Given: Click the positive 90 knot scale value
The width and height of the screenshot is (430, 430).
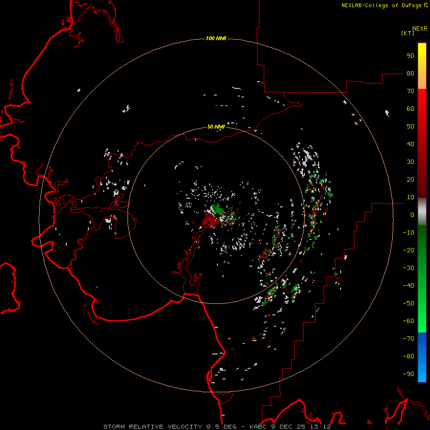Looking at the screenshot, I should [x=410, y=56].
